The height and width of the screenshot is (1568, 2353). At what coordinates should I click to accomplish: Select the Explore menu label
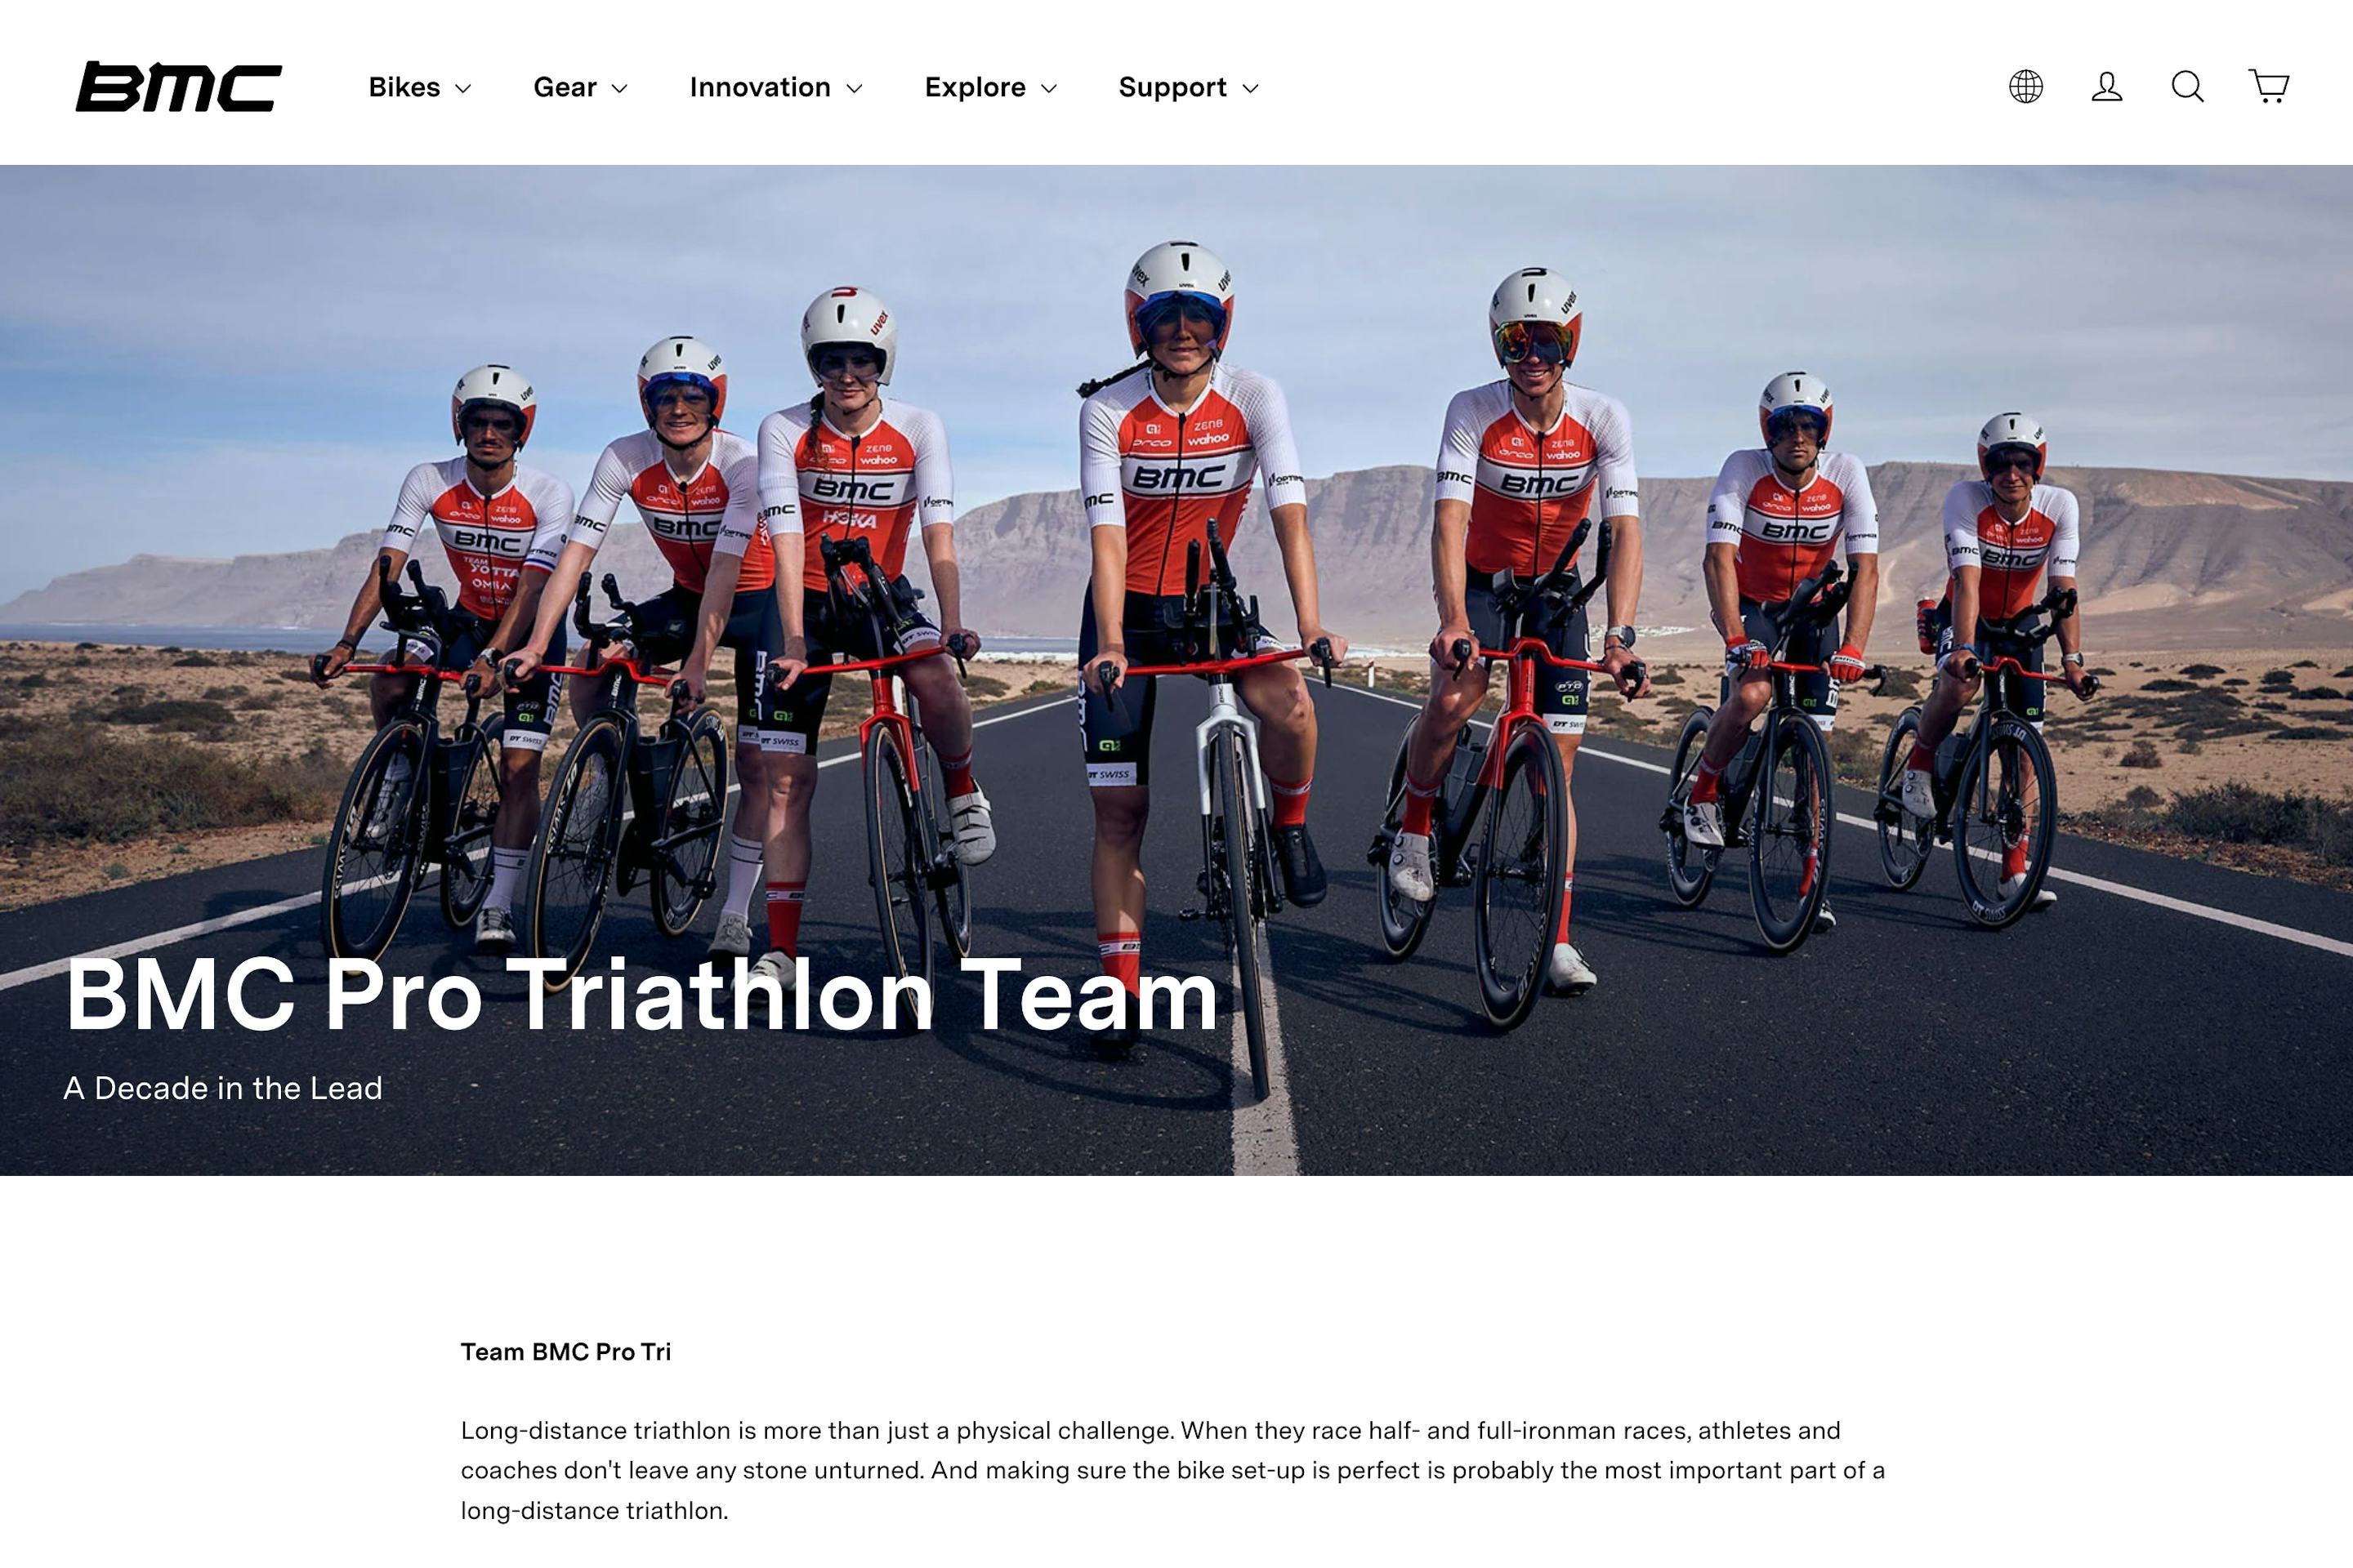point(976,88)
